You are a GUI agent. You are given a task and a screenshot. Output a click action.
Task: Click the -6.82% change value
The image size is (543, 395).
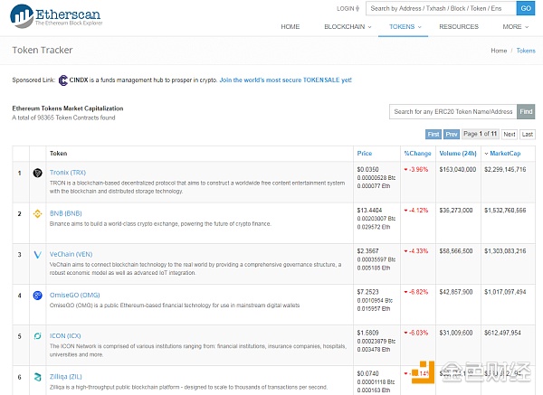416,292
